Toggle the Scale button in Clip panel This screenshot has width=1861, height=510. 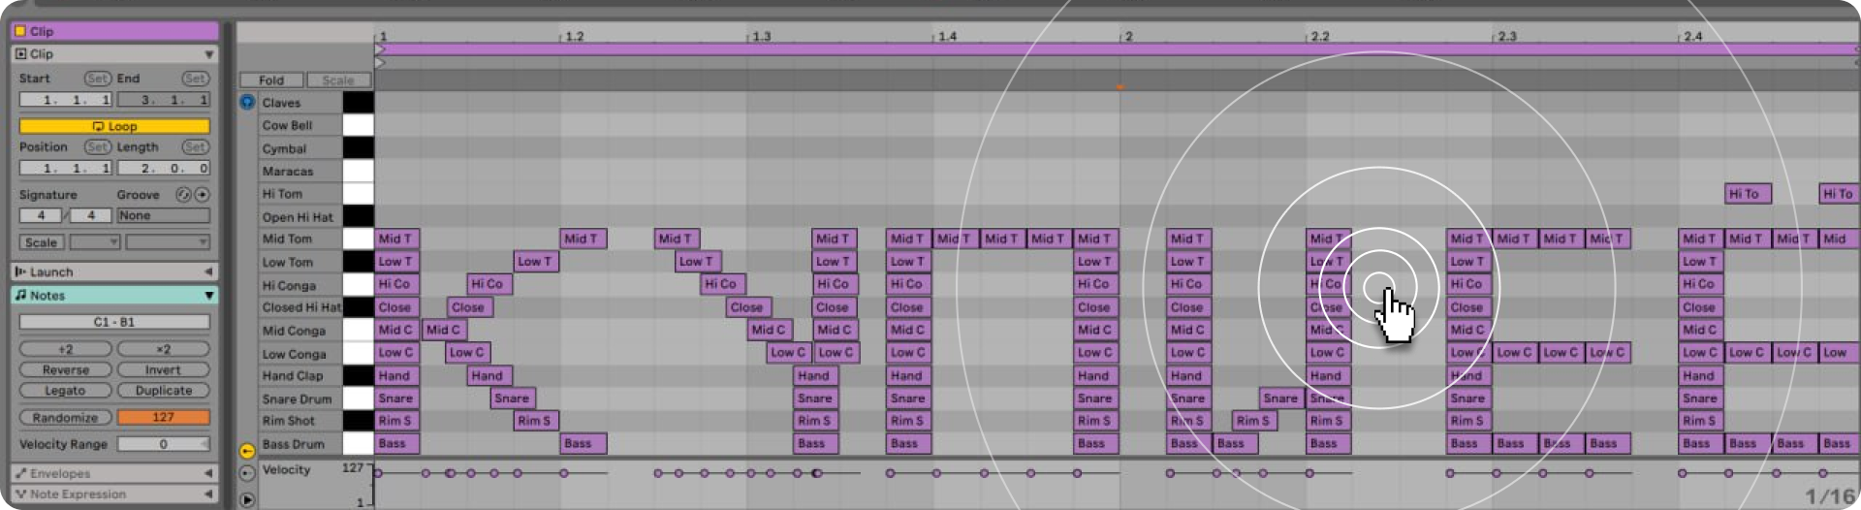point(41,242)
